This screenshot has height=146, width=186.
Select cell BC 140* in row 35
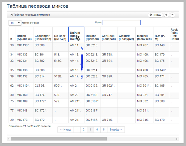pyautogui.click(x=161, y=70)
